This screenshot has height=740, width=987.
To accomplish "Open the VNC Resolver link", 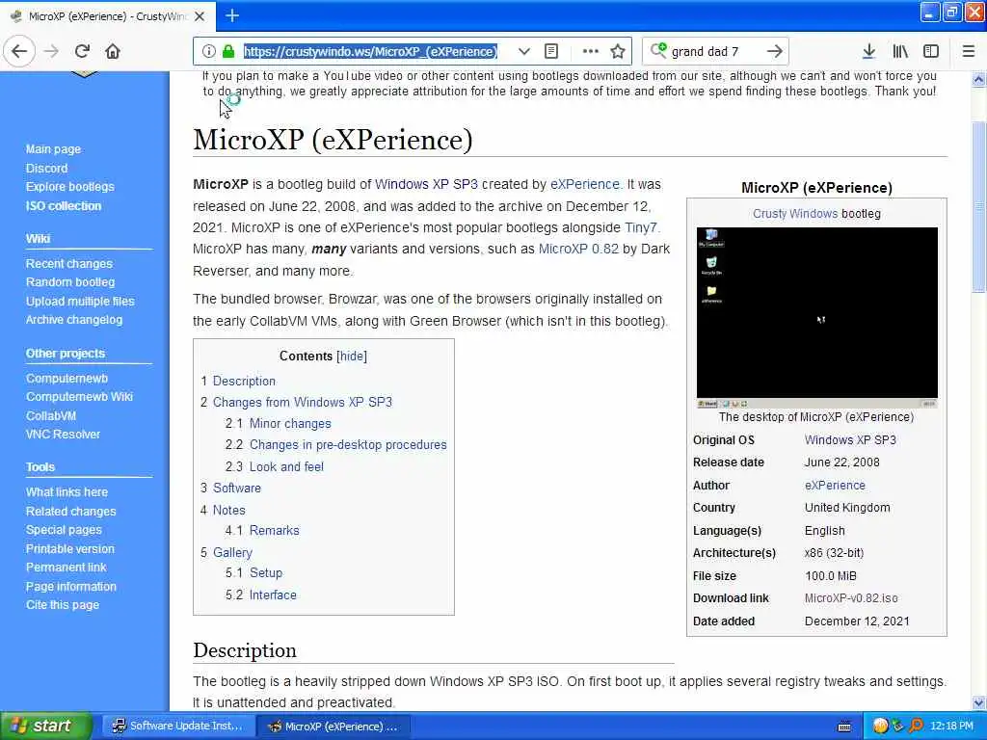I will (63, 435).
